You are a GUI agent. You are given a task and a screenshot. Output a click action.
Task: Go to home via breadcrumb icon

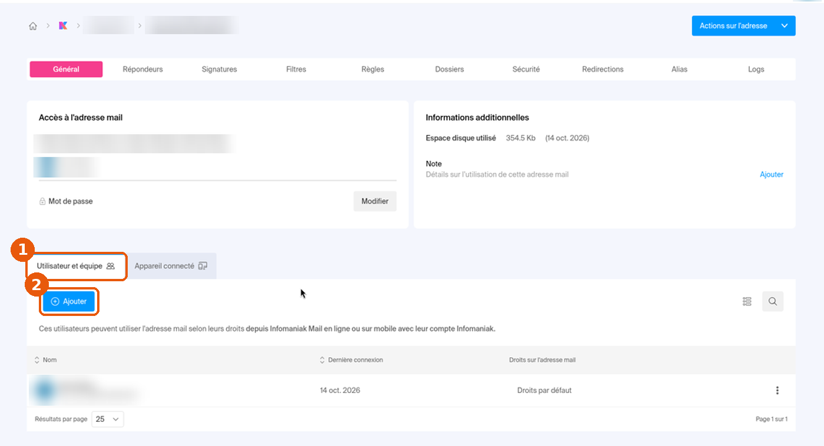coord(33,26)
